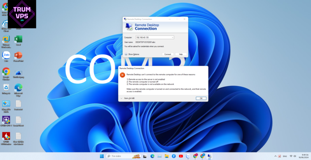Open the CPUID CPU-Z desktop shortcut

(x=6, y=121)
